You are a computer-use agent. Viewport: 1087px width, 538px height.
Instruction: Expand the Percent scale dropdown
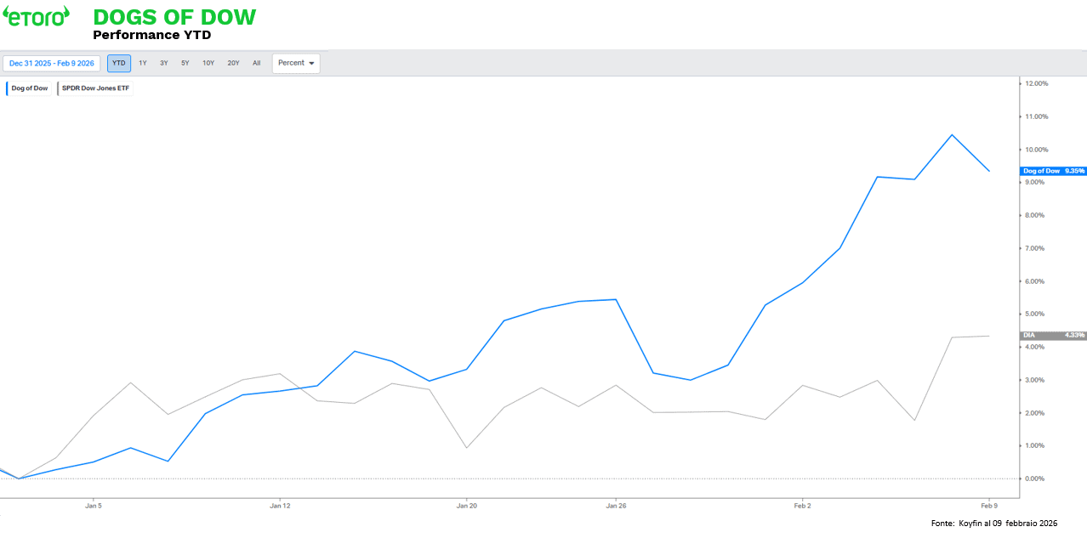[x=296, y=63]
